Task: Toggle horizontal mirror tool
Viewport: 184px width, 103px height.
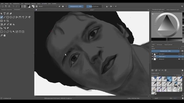Action: [107, 6]
